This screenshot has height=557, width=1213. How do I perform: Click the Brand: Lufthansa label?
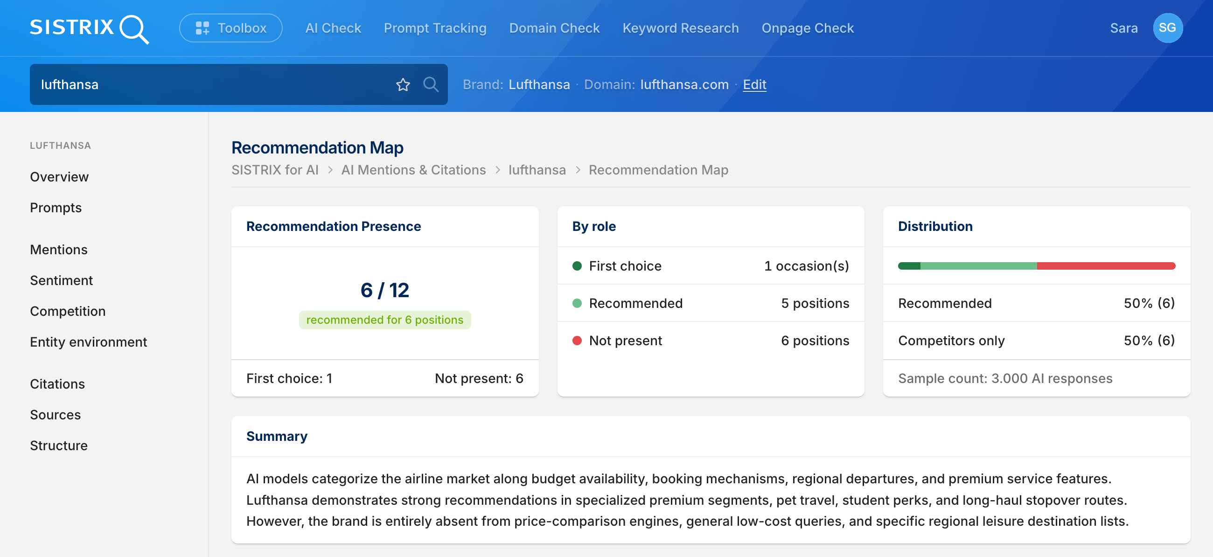[516, 85]
